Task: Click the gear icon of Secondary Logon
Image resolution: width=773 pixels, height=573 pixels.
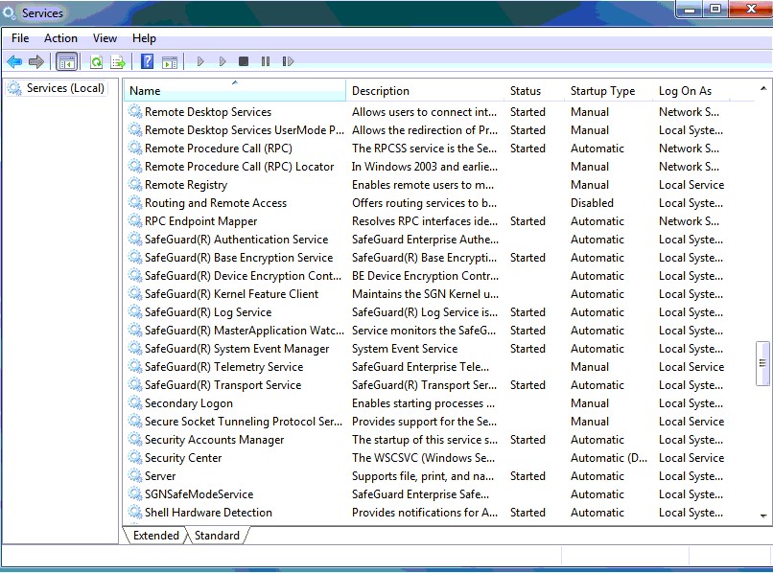Action: [135, 403]
